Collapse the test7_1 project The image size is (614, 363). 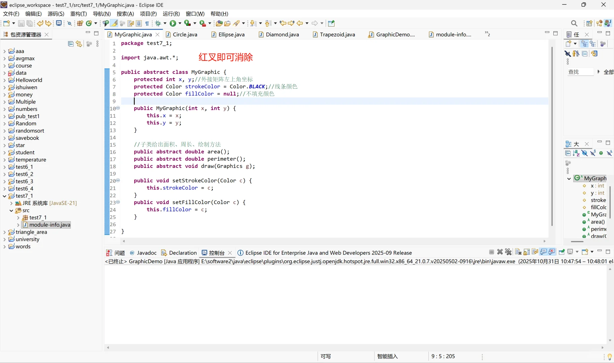click(4, 196)
